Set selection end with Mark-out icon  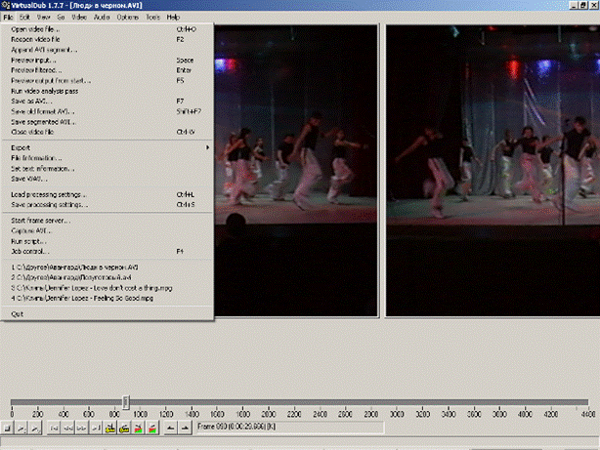point(185,428)
